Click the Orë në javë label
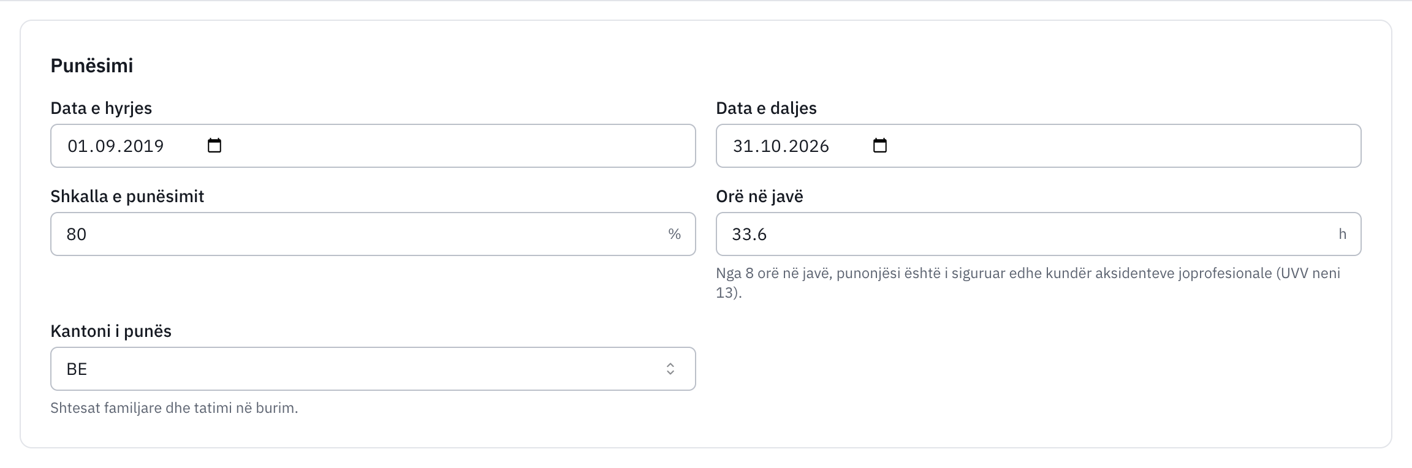Image resolution: width=1412 pixels, height=468 pixels. 760,197
